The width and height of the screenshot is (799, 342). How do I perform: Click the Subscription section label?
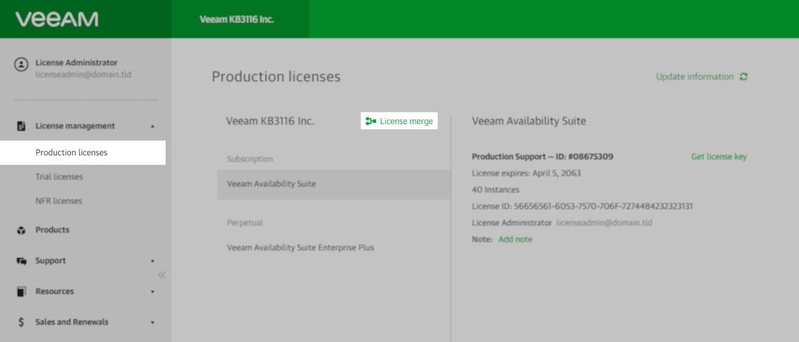coord(250,159)
